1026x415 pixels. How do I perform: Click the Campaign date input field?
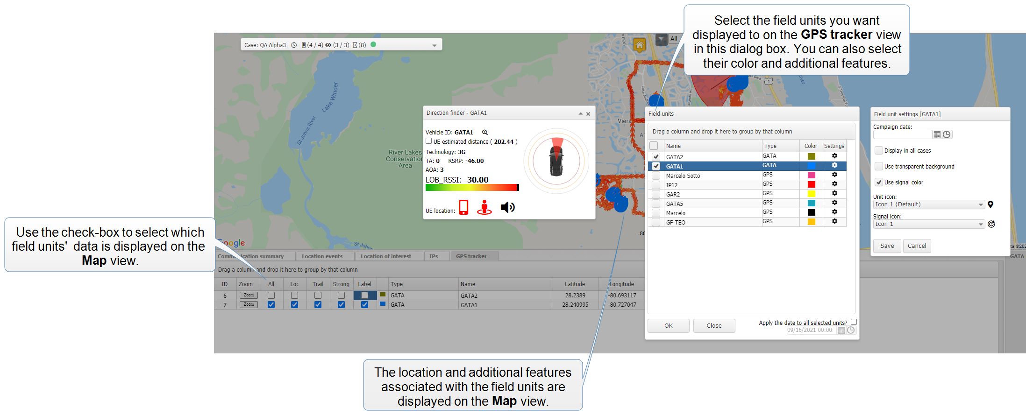click(902, 135)
